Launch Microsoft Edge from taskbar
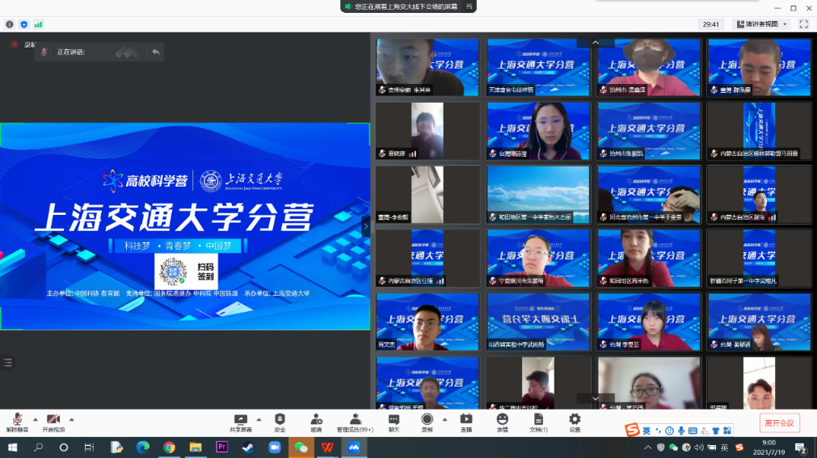 [x=143, y=447]
